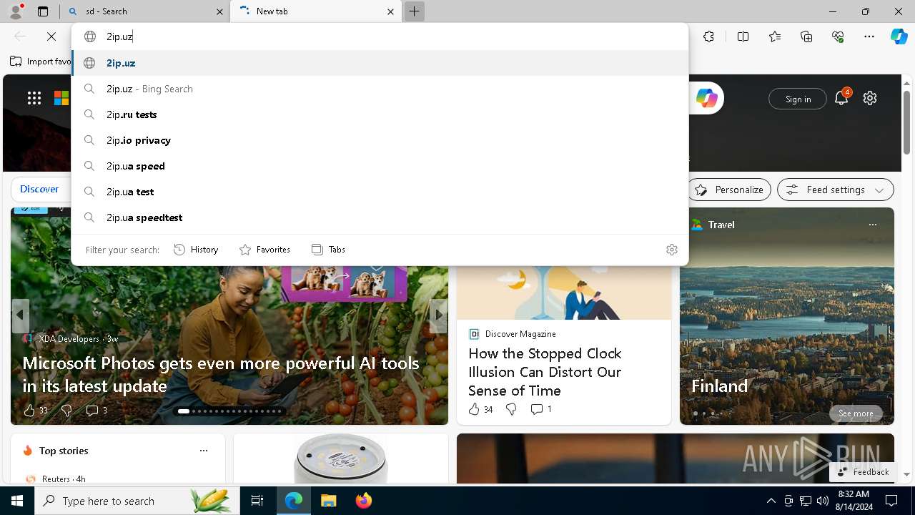The image size is (915, 515).
Task: Filter search by Tabs
Action: [328, 250]
